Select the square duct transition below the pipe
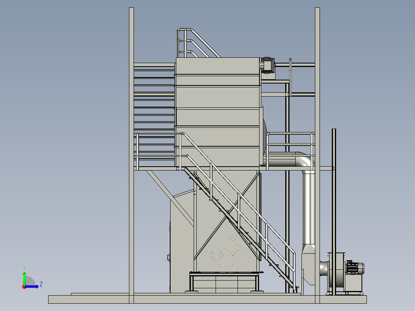Viewport: 415px width, 311px height. 308,265
